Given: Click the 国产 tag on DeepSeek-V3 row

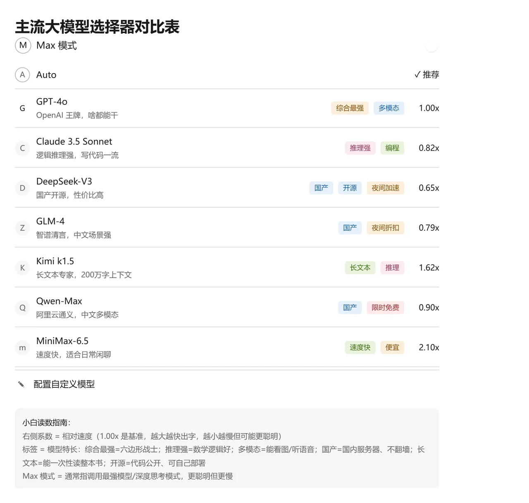Looking at the screenshot, I should [321, 188].
